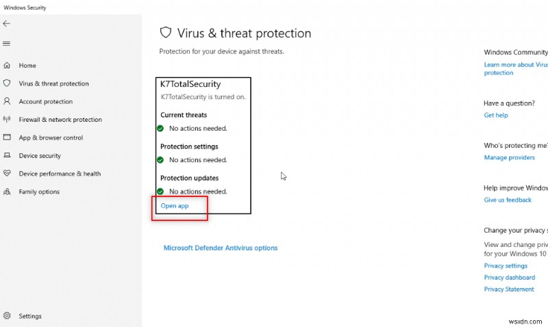Click the Virus & threat protection shield icon
The width and height of the screenshot is (548, 327).
coord(7,83)
